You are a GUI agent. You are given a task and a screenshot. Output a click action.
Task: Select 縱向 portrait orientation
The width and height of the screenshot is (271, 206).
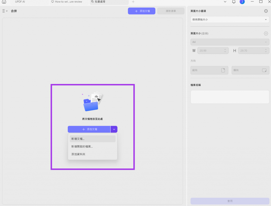click(x=209, y=70)
